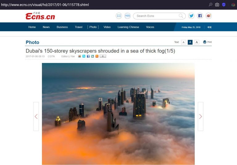Open the header Twitter icon
This screenshot has width=237, height=165.
pos(191,16)
